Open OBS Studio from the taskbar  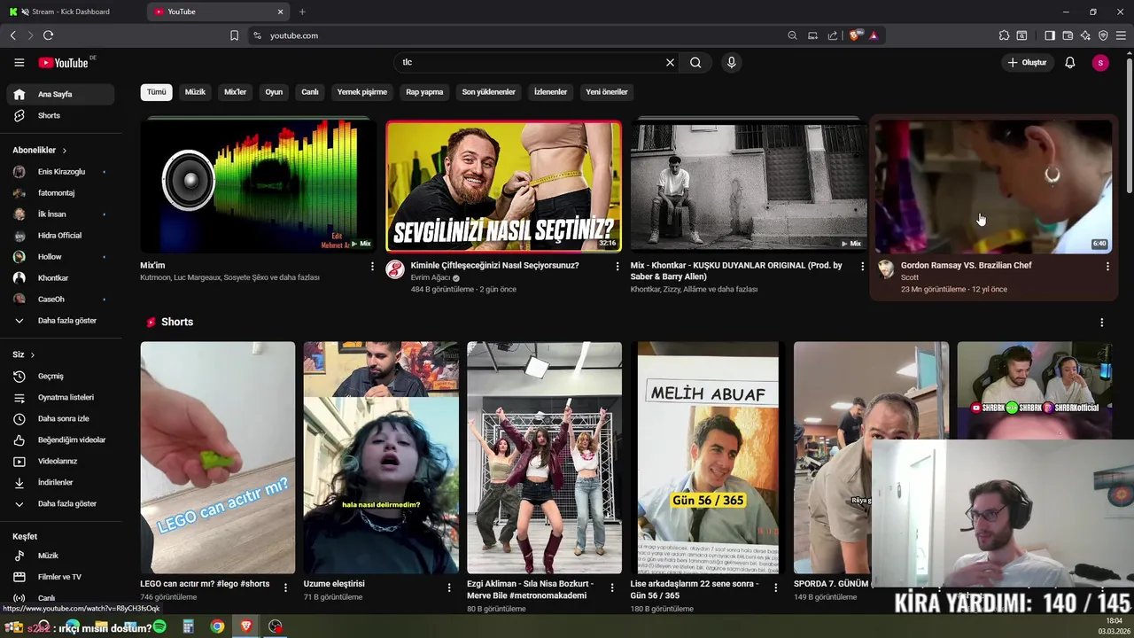[x=276, y=626]
